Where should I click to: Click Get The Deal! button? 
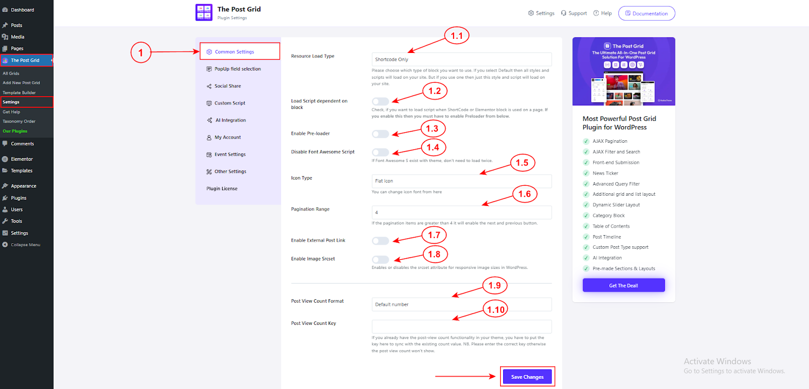pos(623,286)
